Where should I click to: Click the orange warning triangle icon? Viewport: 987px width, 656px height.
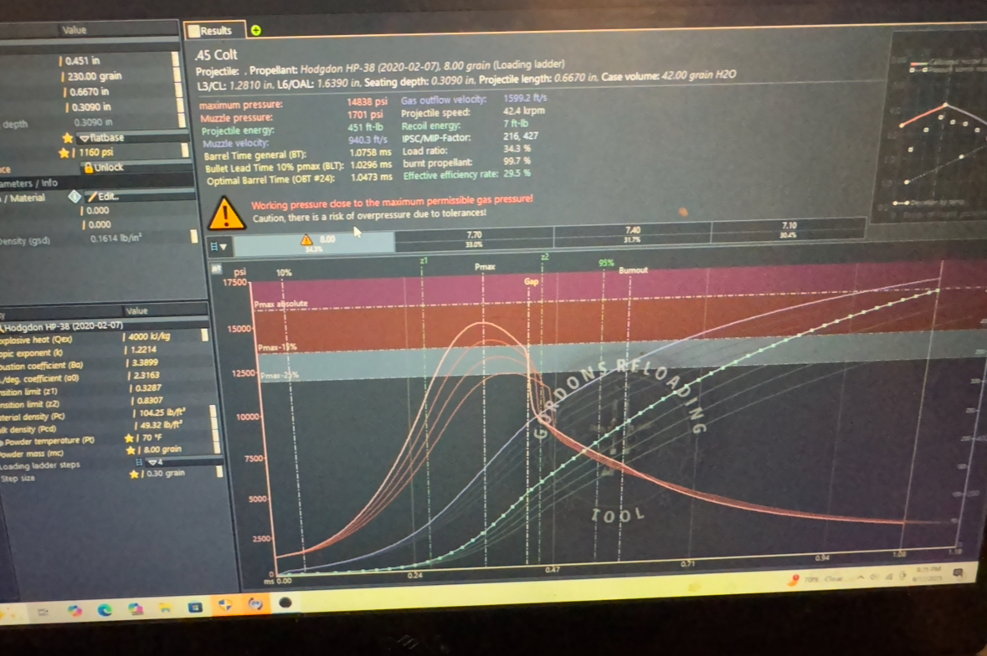pos(226,213)
